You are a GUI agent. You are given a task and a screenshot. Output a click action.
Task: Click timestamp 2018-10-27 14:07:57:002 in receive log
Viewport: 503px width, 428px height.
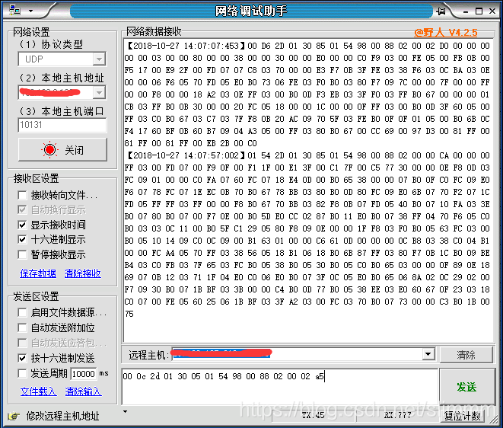click(186, 155)
